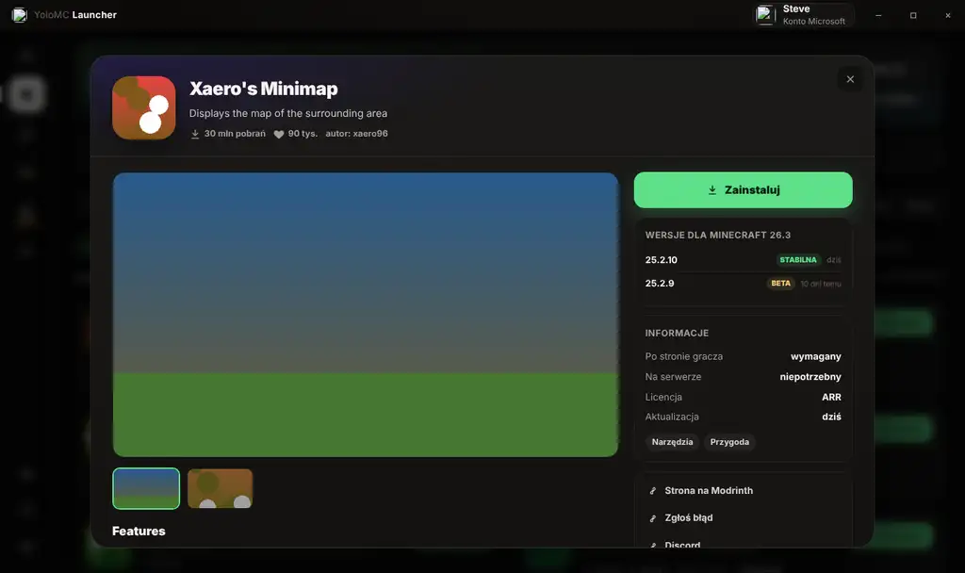Click the INFORMACJE section heading
The width and height of the screenshot is (965, 573).
(x=677, y=333)
